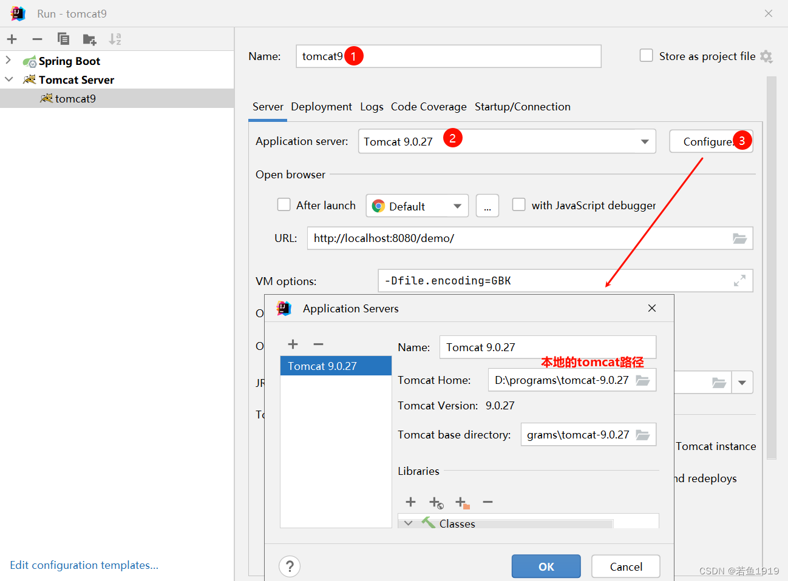
Task: Collapse the Classes node under Libraries
Action: 409,523
